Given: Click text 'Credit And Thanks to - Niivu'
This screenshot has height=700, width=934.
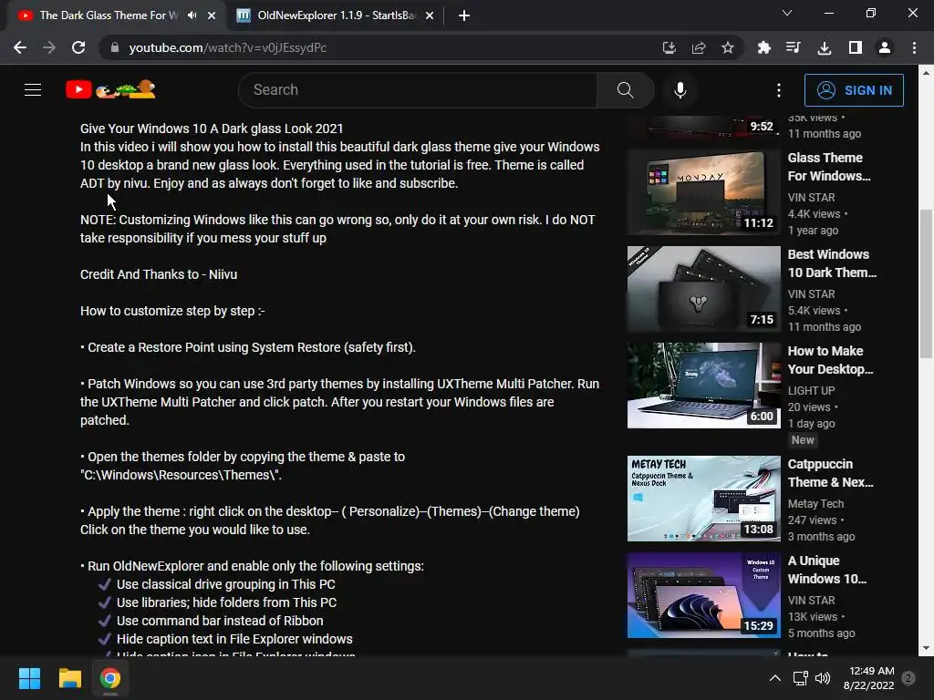Looking at the screenshot, I should coord(159,274).
